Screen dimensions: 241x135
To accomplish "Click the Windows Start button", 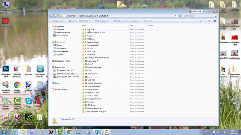I will click(4, 132).
